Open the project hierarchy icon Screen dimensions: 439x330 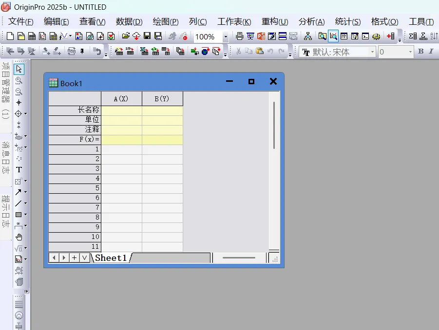308,36
